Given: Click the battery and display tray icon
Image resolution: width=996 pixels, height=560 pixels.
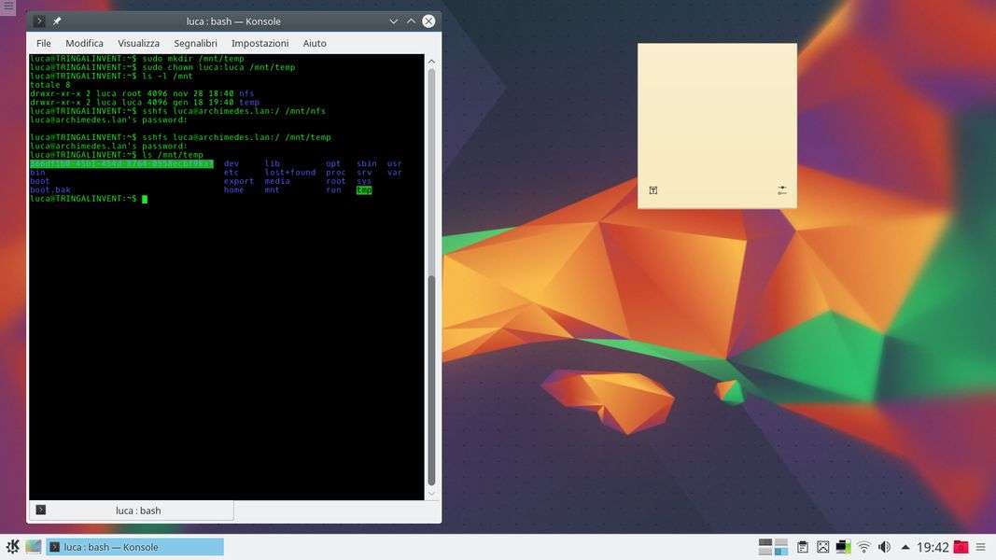Looking at the screenshot, I should tap(843, 547).
